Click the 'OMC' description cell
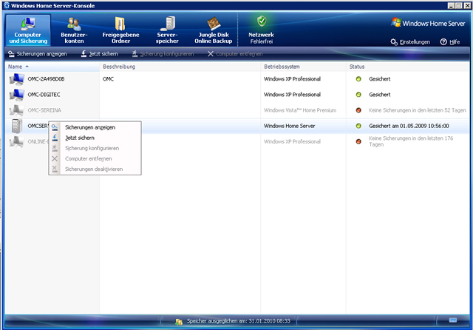 (x=108, y=79)
